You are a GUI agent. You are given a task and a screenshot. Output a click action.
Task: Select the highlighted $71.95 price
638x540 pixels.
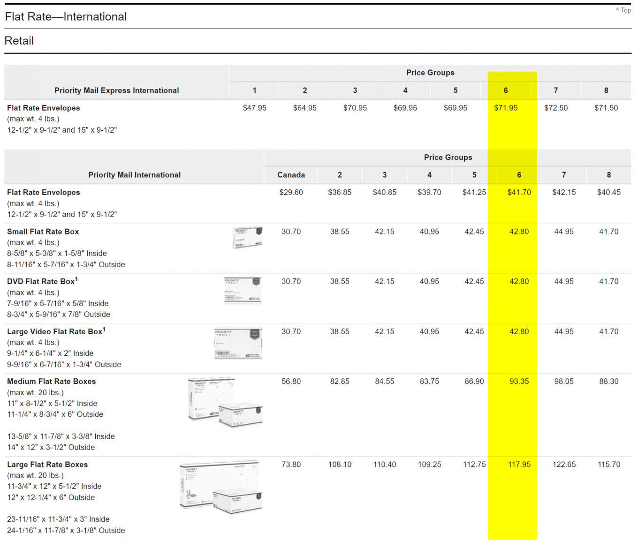point(506,108)
